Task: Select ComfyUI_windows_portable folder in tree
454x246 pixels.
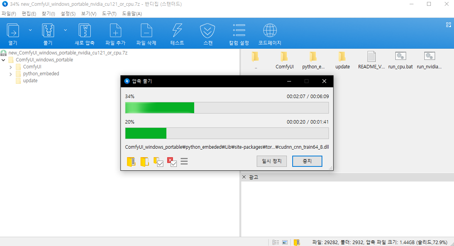Action: 44,60
